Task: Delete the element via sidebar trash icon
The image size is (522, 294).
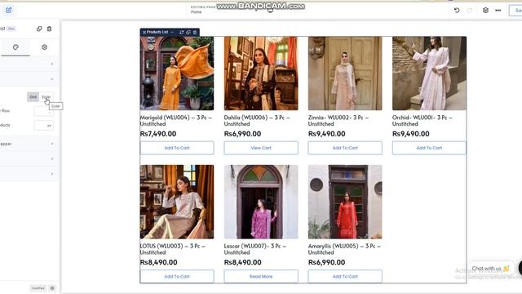Action: coord(49,29)
